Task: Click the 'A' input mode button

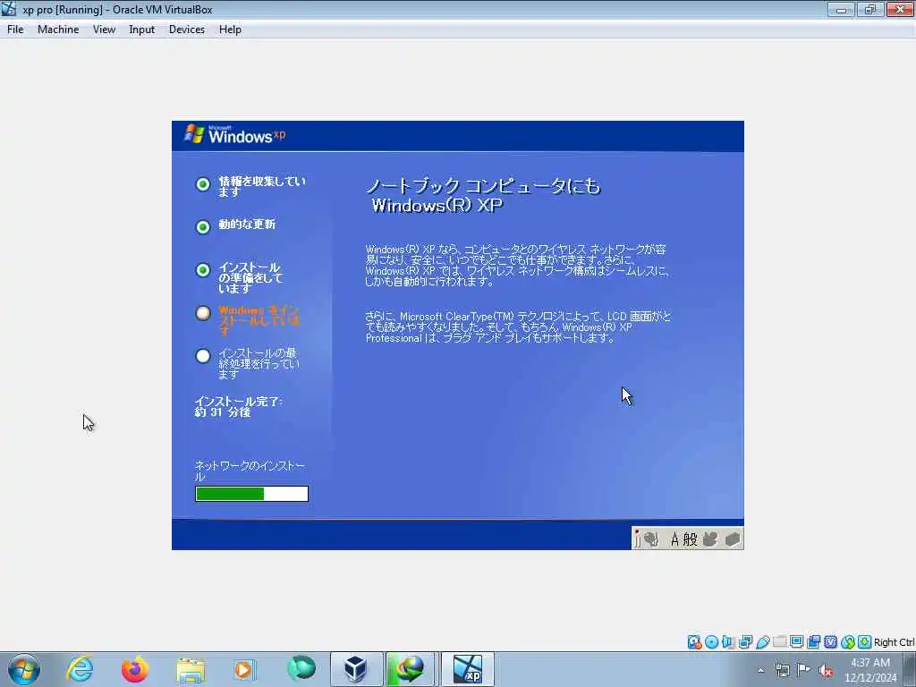Action: [674, 539]
